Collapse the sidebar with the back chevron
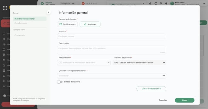Viewport: 208px width, 109px height. [x=49, y=12]
